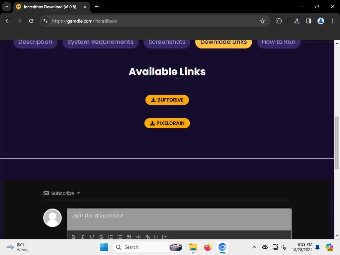Apply bold formatting in comment editor
This screenshot has width=340, height=255.
pos(73,237)
